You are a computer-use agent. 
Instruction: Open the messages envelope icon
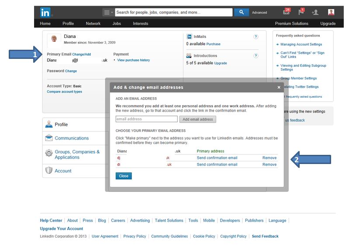287,11
